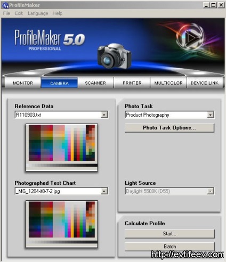Open the Language menu

[38, 13]
